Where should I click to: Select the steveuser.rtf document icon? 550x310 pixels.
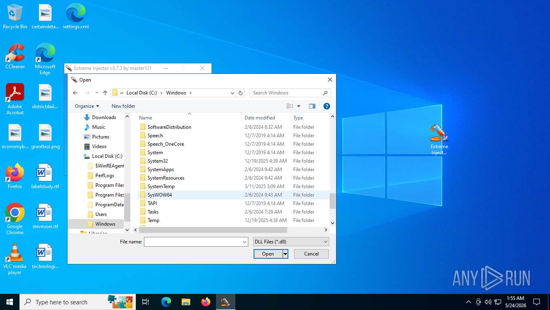(45, 216)
